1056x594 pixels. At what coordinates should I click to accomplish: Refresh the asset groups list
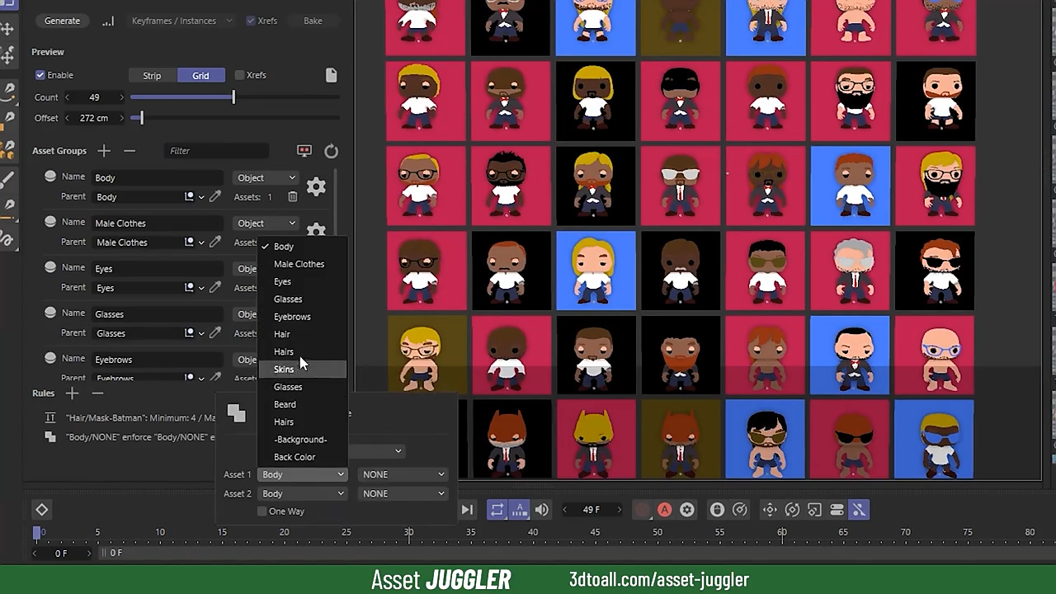(x=331, y=151)
